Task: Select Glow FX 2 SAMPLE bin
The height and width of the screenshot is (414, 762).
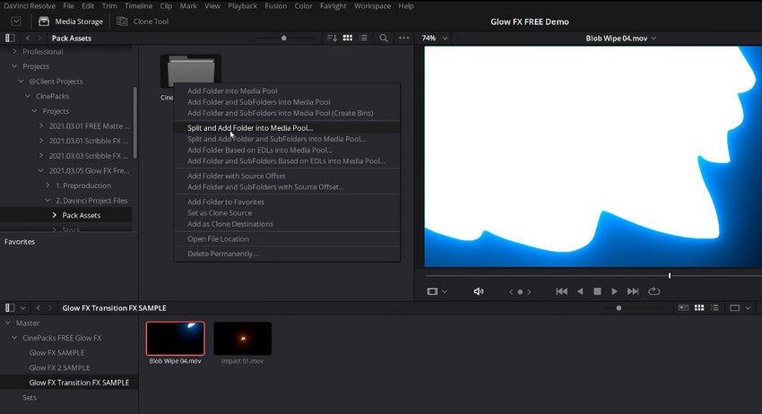Action: pyautogui.click(x=59, y=367)
